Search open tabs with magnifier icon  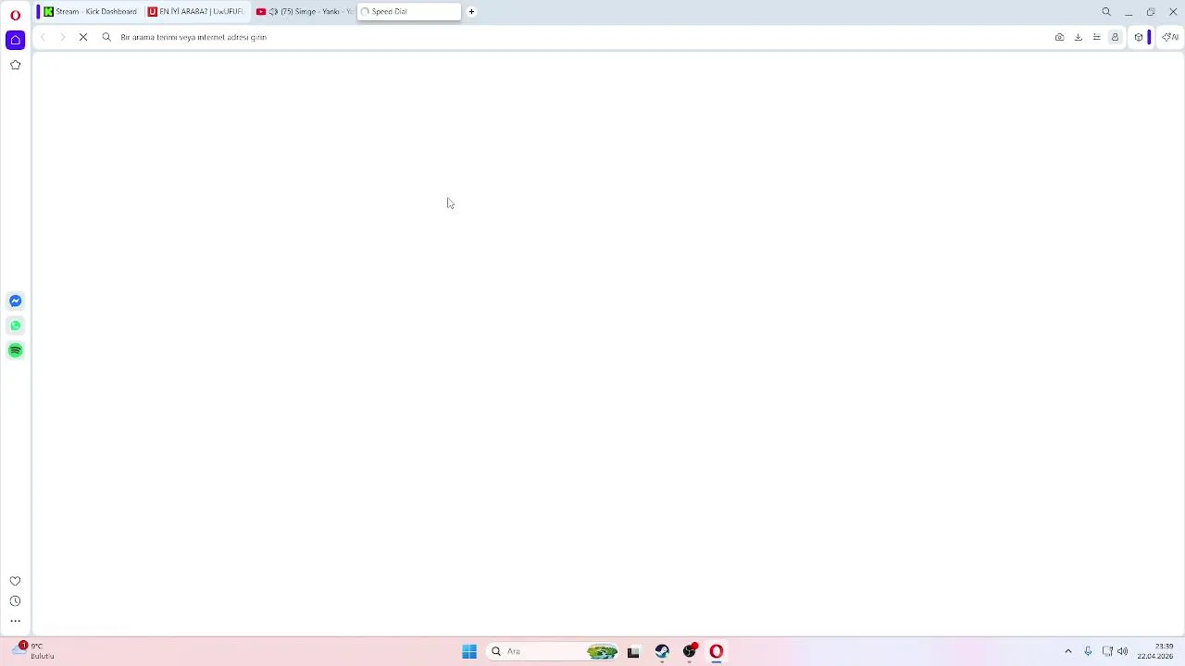point(1106,12)
